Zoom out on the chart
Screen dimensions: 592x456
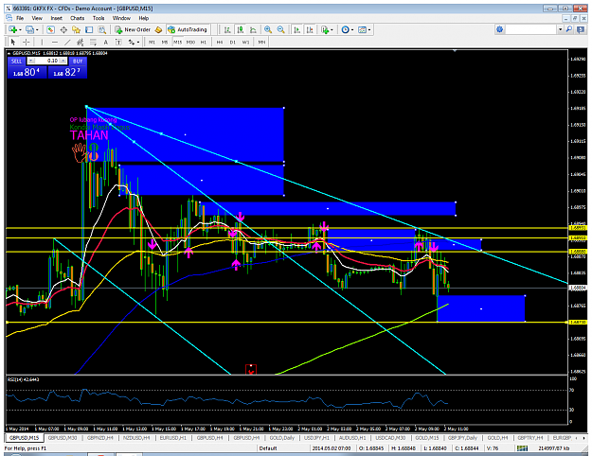[x=281, y=29]
